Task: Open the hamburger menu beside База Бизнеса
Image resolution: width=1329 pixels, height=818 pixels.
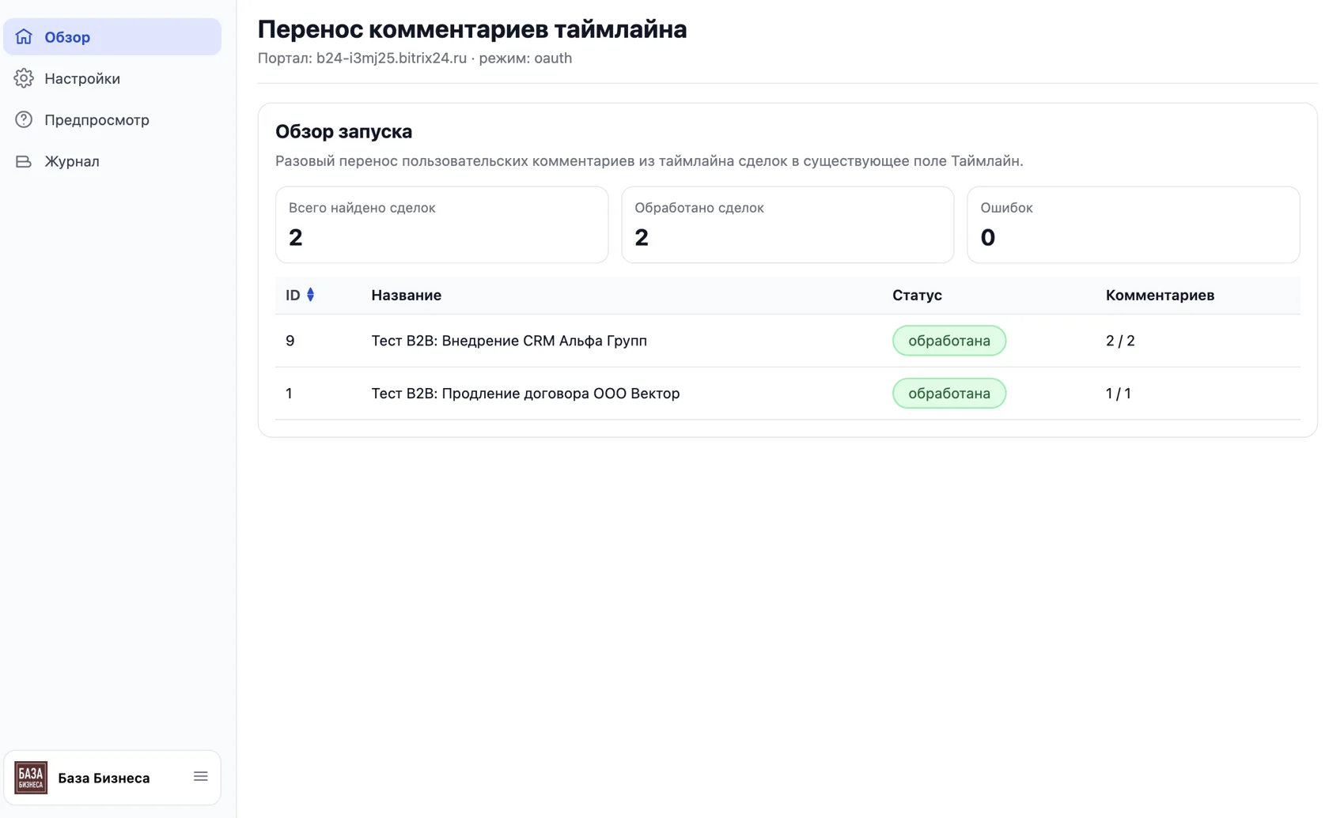Action: click(201, 777)
